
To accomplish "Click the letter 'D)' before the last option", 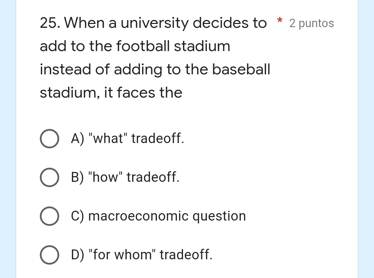I will point(78,255).
